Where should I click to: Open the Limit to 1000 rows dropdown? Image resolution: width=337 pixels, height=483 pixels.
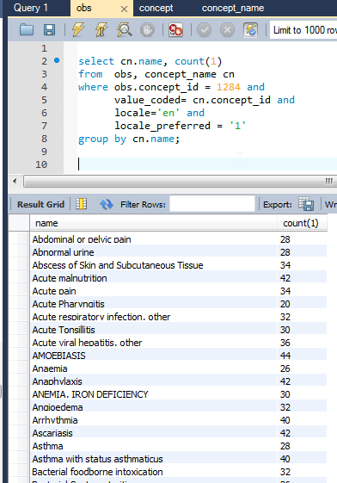coord(303,30)
